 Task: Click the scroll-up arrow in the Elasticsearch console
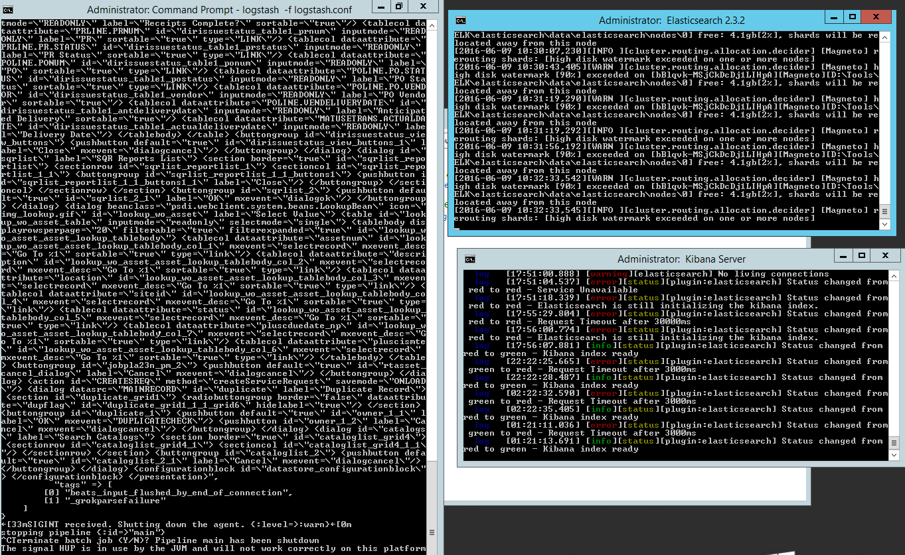[884, 36]
